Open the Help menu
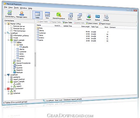 (x=30, y=8)
